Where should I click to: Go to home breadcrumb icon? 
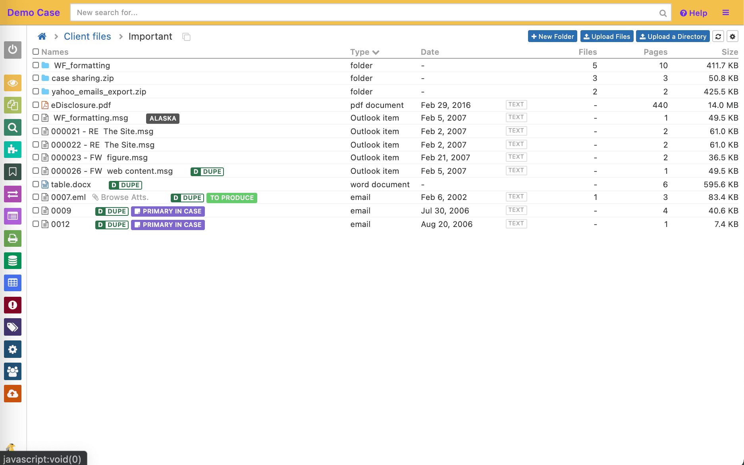42,37
